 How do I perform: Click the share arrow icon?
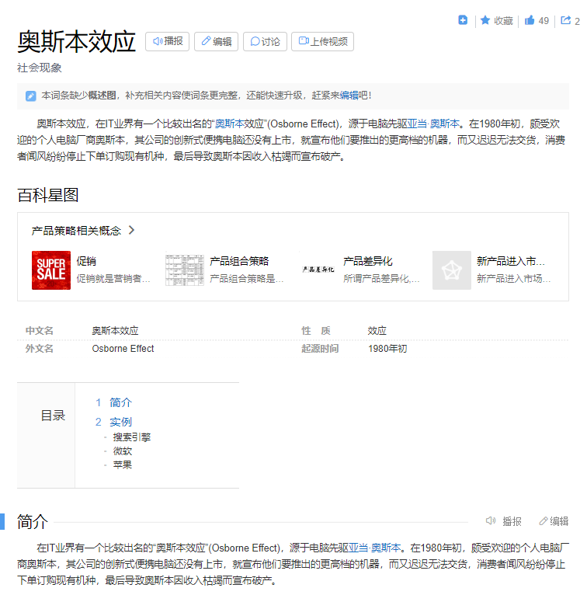pos(565,20)
